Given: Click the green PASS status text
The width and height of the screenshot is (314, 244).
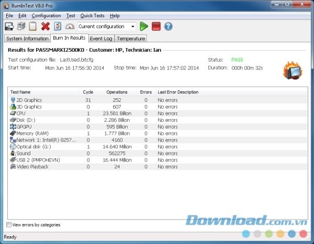Looking at the screenshot, I should coord(237,60).
